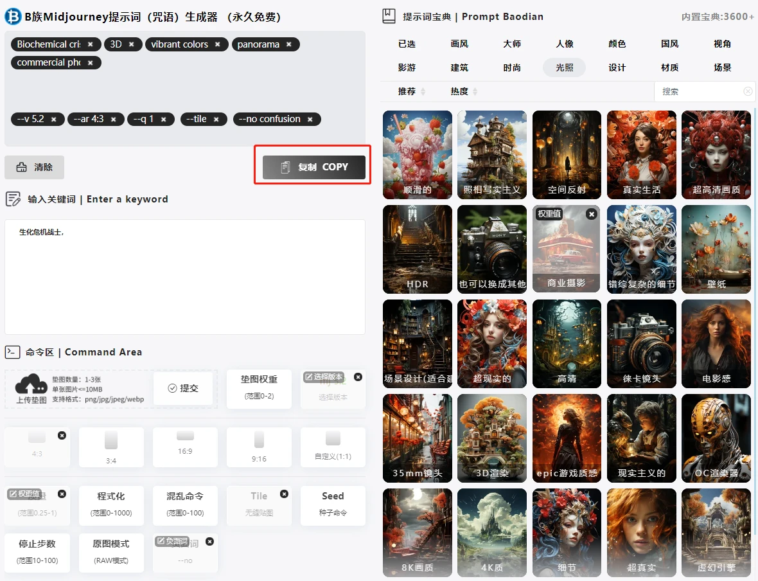Clear the search box with its X icon
This screenshot has height=581, width=758.
tap(748, 91)
